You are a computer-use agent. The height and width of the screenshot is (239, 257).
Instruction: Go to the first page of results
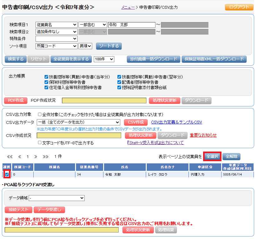pos(10,157)
